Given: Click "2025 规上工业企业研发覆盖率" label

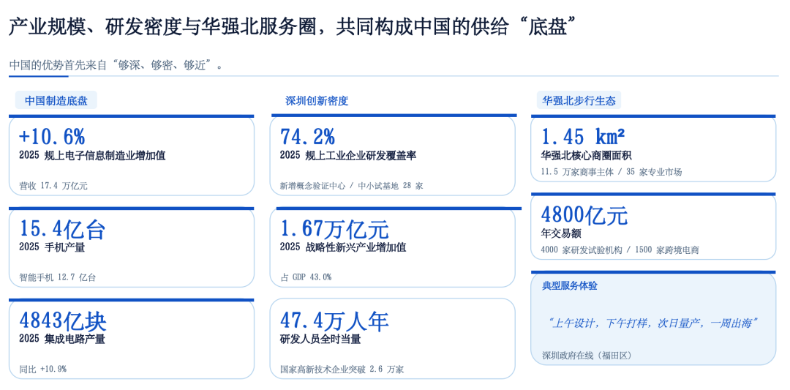Looking at the screenshot, I should (x=348, y=156).
